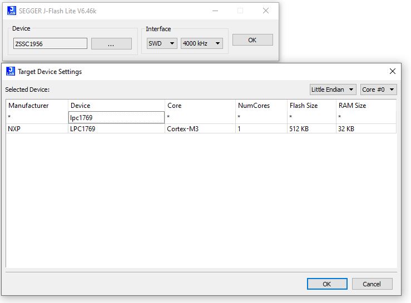The width and height of the screenshot is (411, 303).
Task: Click the NumCores value 1 cell
Action: point(261,128)
